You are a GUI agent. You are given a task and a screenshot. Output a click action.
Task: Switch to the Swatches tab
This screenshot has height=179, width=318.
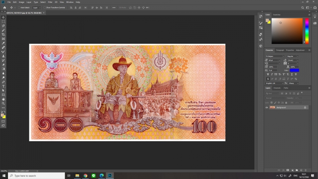pyautogui.click(x=277, y=15)
